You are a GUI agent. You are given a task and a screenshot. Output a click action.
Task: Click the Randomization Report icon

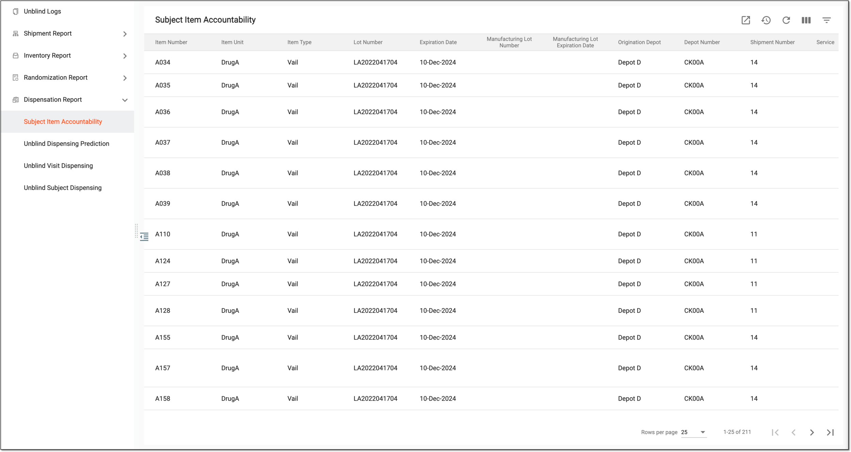(x=15, y=78)
